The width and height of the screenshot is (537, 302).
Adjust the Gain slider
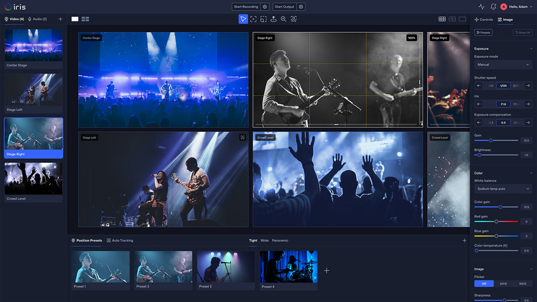click(x=490, y=140)
